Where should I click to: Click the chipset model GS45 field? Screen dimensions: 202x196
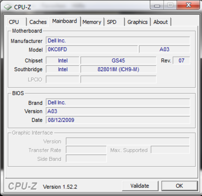[118, 60]
